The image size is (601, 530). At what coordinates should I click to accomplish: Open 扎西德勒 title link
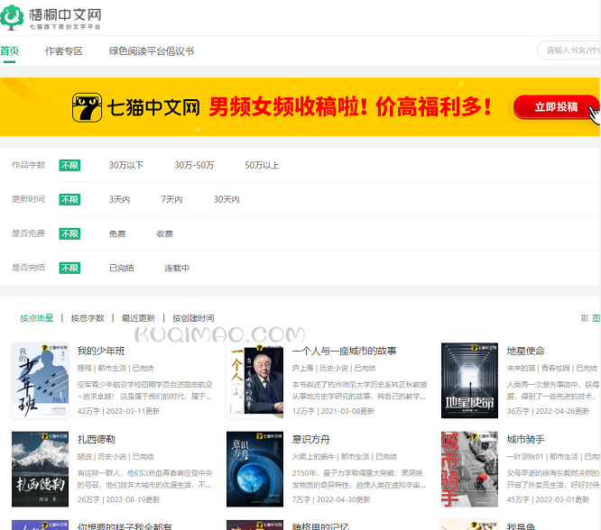coord(97,439)
